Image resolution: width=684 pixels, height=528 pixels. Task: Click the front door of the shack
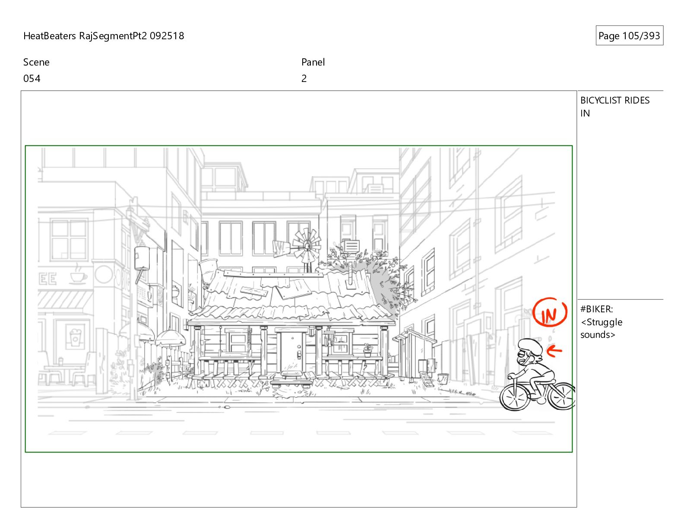coord(292,349)
